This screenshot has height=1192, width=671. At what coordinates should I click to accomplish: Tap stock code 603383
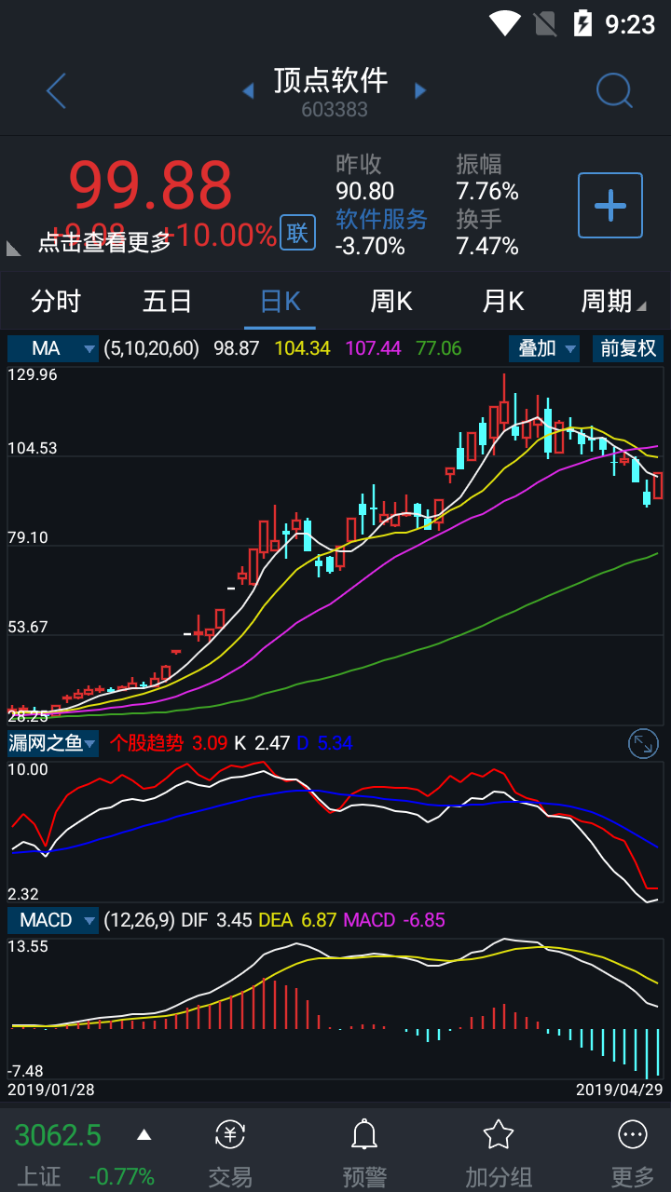click(335, 110)
